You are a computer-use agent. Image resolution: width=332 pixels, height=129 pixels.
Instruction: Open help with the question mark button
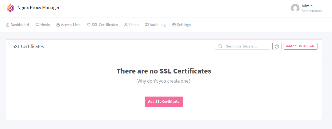click(x=277, y=46)
